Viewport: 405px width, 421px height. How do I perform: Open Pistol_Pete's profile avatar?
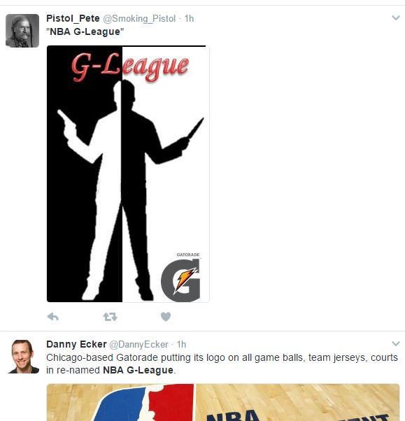click(x=22, y=31)
